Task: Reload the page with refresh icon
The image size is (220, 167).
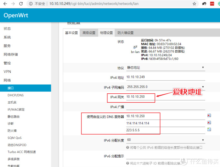Action: point(21,4)
